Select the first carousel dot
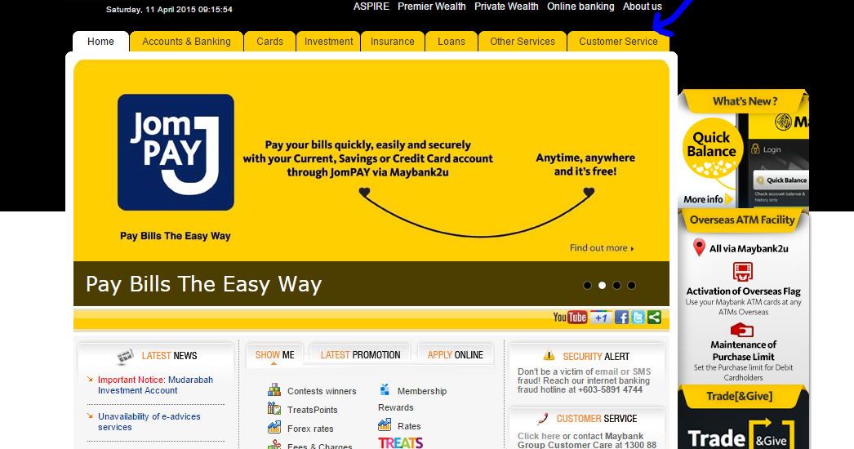854x449 pixels. (587, 285)
